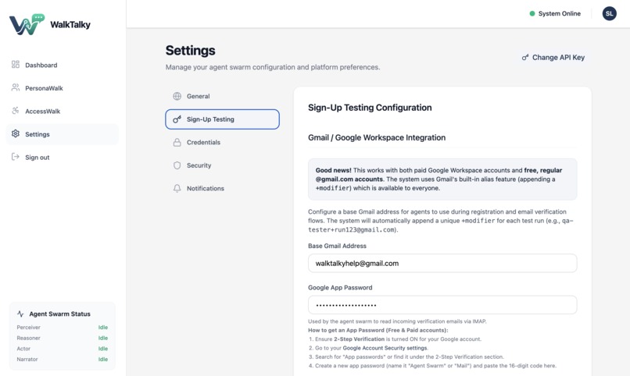Click the Settings gear icon in sidebar
The width and height of the screenshot is (630, 376).
point(16,133)
